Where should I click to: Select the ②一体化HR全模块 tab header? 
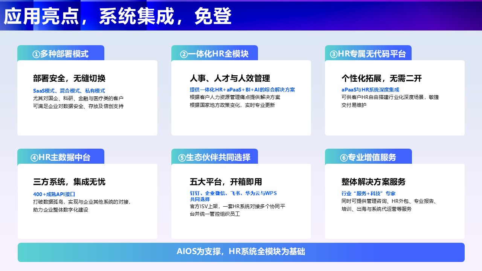point(214,54)
